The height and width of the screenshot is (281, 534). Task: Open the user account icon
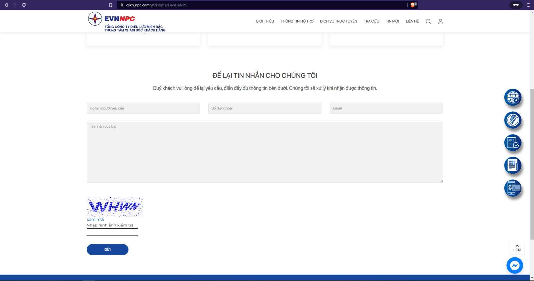pos(440,21)
